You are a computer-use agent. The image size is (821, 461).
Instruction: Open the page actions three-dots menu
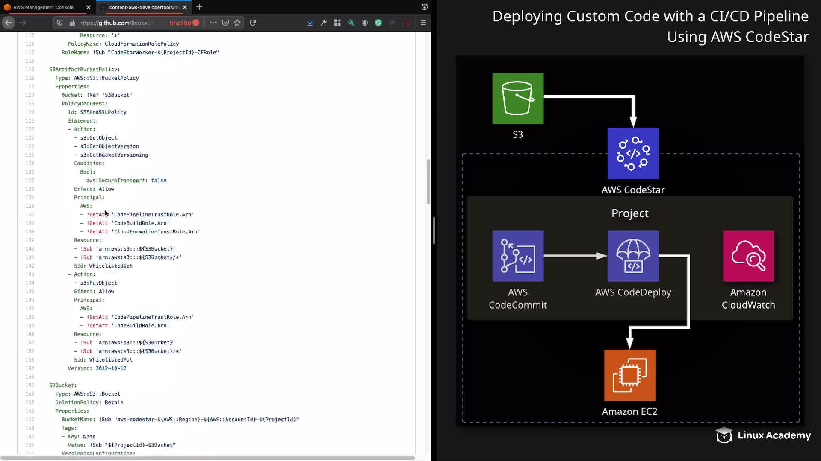(x=213, y=23)
